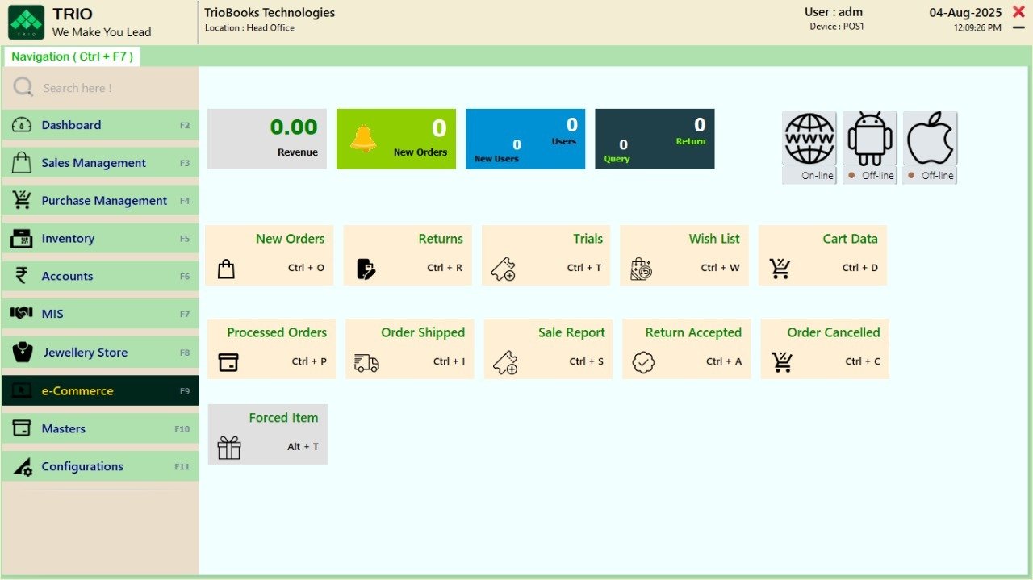The height and width of the screenshot is (580, 1033).
Task: Open the Navigation tab
Action: [73, 56]
